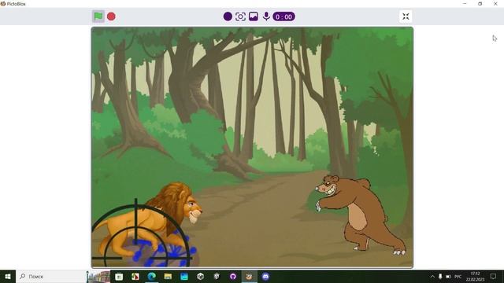Start stage recording with purple circle button
The image size is (504, 283).
click(x=228, y=17)
